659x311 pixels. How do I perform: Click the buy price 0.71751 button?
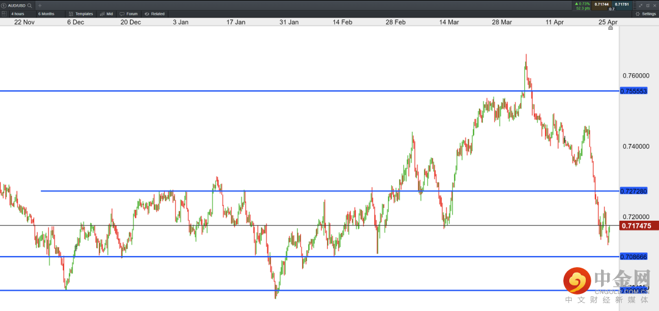point(622,5)
